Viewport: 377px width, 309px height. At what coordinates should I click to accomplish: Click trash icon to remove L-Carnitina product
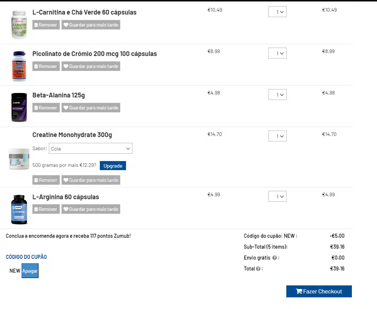pyautogui.click(x=36, y=25)
